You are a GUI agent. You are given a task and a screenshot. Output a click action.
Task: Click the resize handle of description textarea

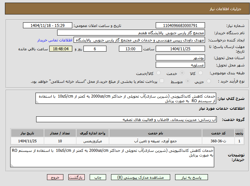click(37, 102)
